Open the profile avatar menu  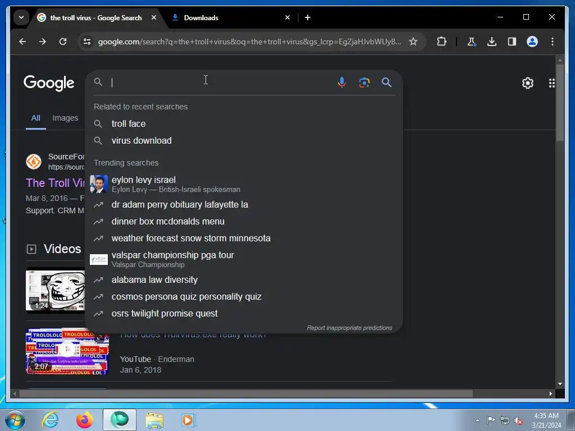[532, 42]
